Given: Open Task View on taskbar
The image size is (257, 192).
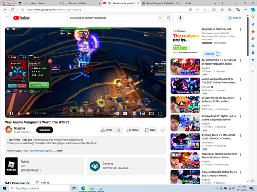Looking at the screenshot, I should 74,188.
